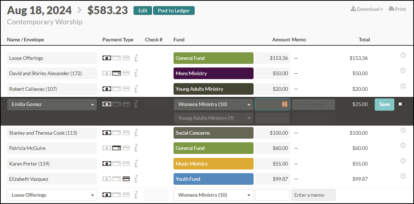Screen dimensions: 414x204
Task: Click the yellow Music Ministry fund label
Action: tap(213, 164)
